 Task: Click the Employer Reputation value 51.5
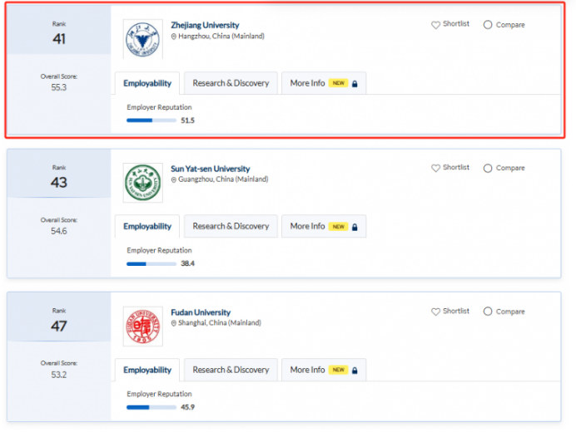[x=188, y=120]
